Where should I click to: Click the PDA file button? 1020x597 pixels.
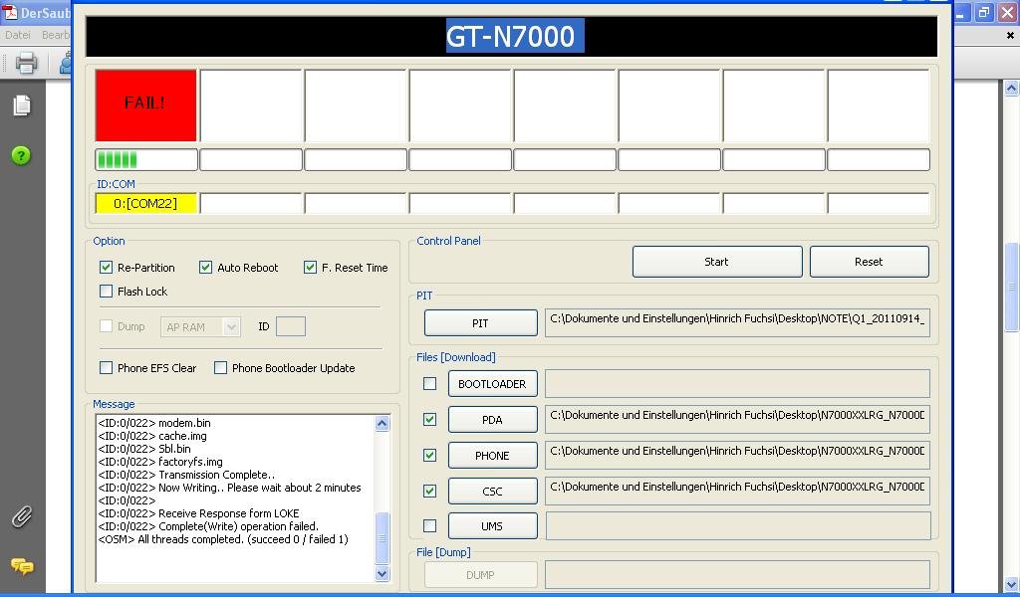492,420
